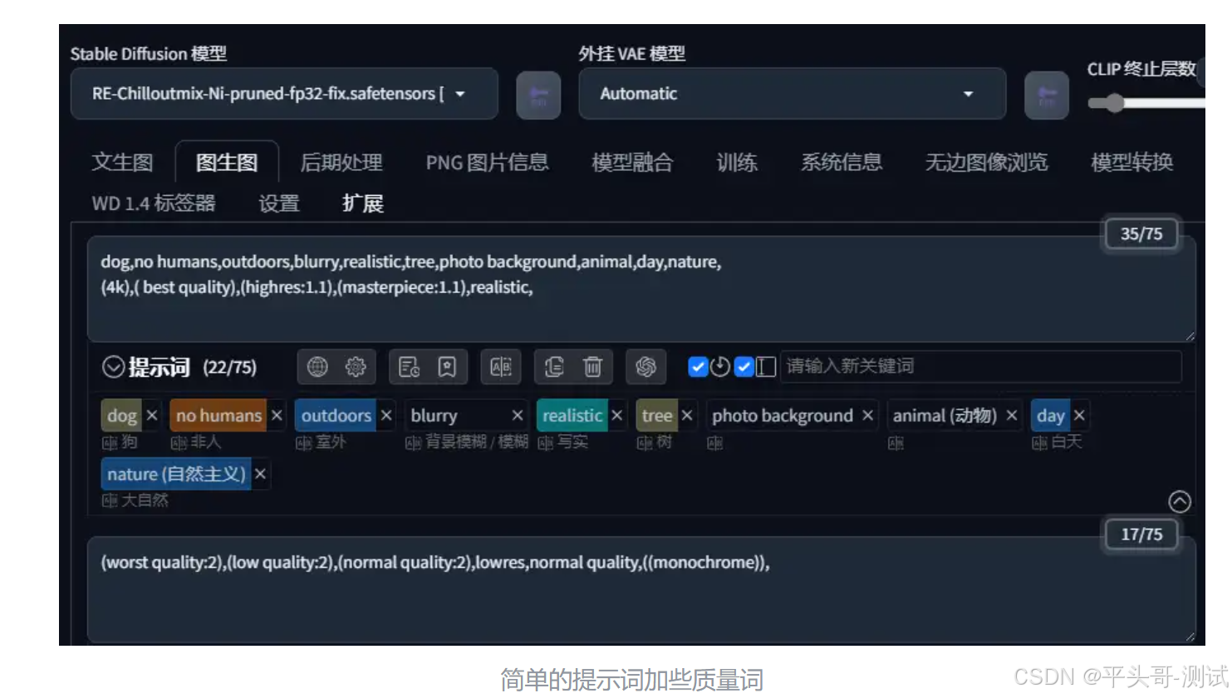Image resolution: width=1232 pixels, height=698 pixels.
Task: Open favorites bookmark icon in prompt toolbar
Action: point(447,367)
